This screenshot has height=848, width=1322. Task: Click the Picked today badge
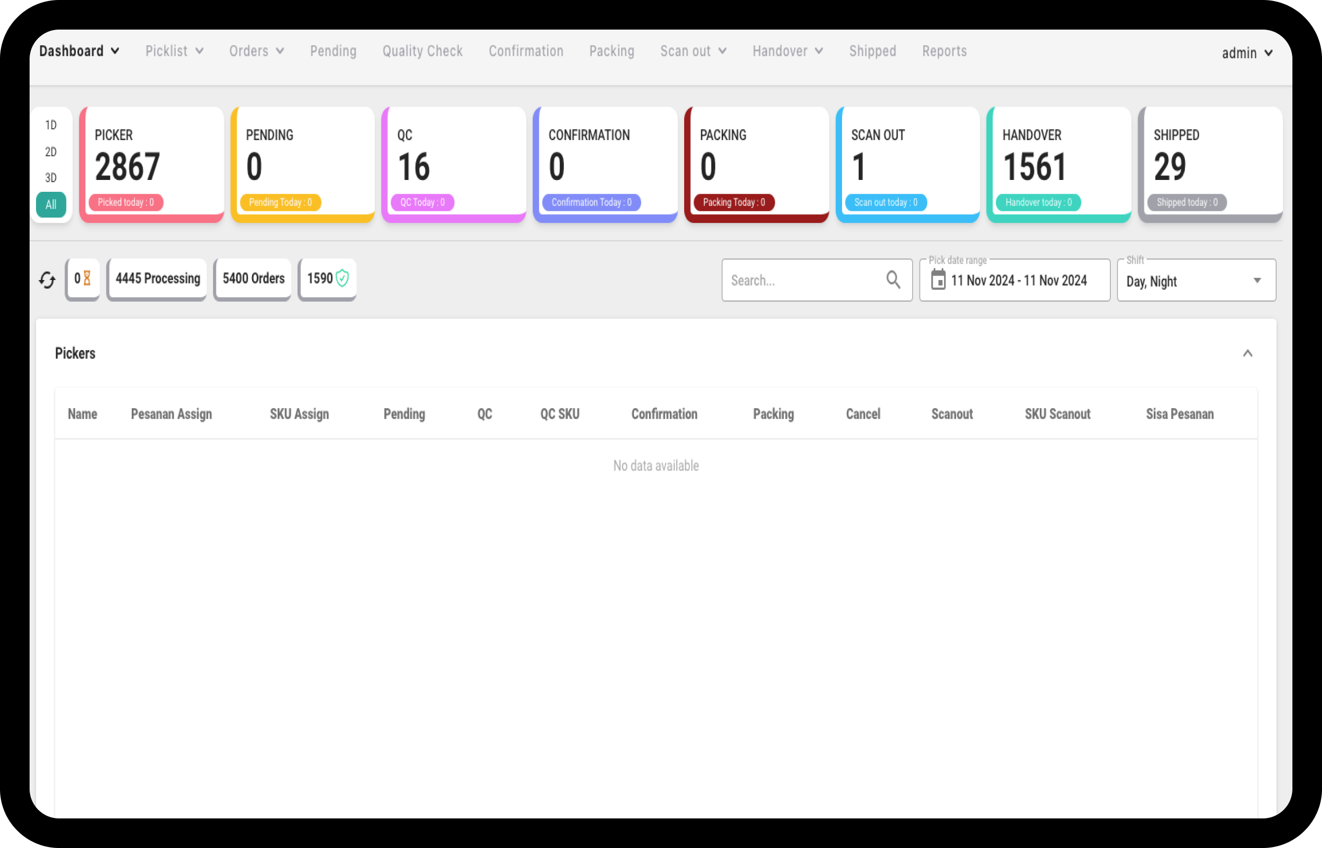click(126, 202)
